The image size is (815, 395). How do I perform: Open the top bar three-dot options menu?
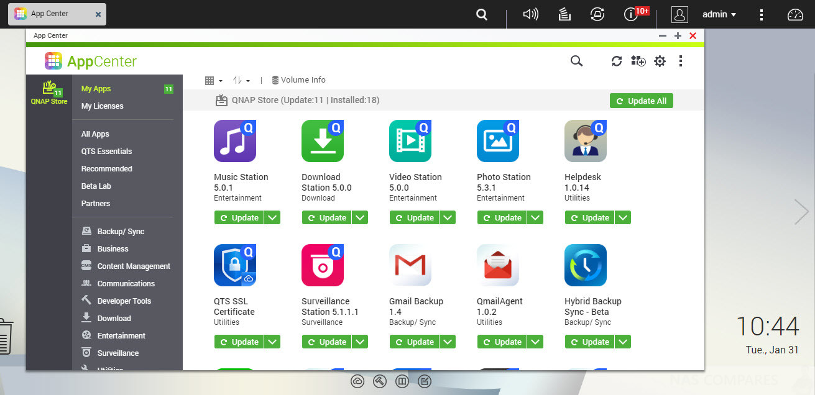coord(762,14)
